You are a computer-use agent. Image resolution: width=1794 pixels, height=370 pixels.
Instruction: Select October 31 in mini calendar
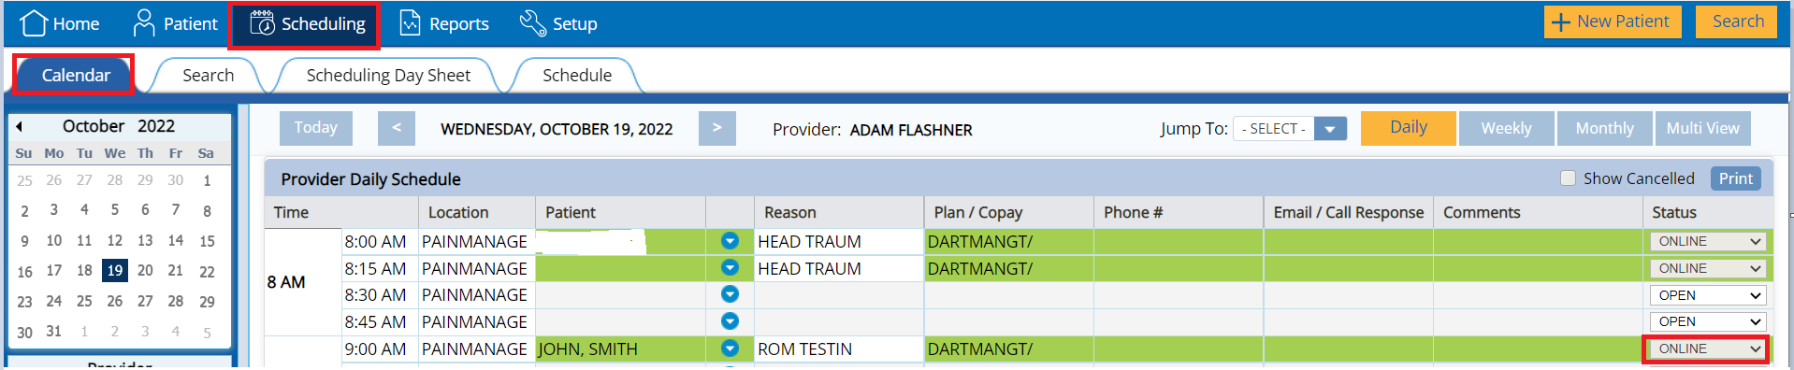54,332
